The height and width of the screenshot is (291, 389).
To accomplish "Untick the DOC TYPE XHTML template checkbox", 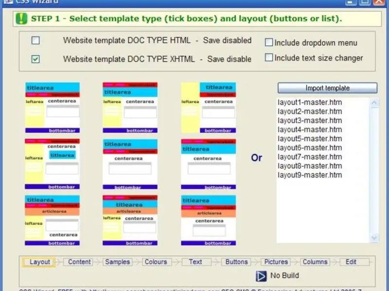I will coord(35,59).
